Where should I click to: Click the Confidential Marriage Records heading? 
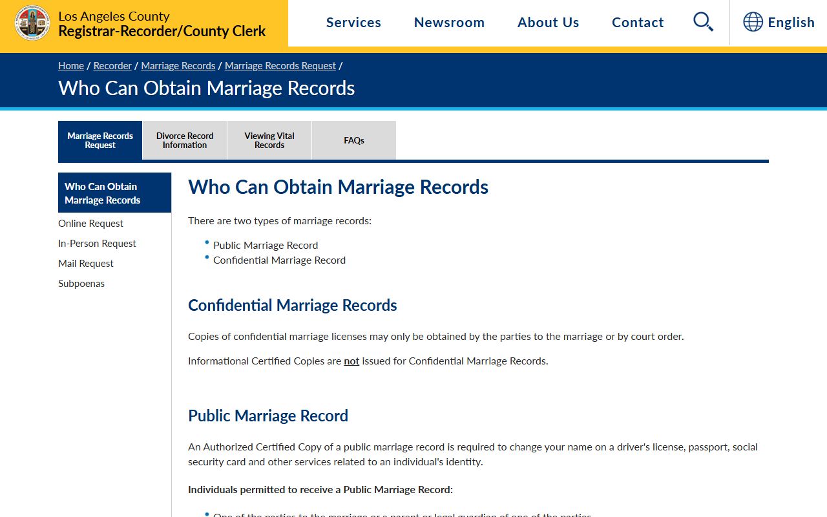pyautogui.click(x=293, y=305)
